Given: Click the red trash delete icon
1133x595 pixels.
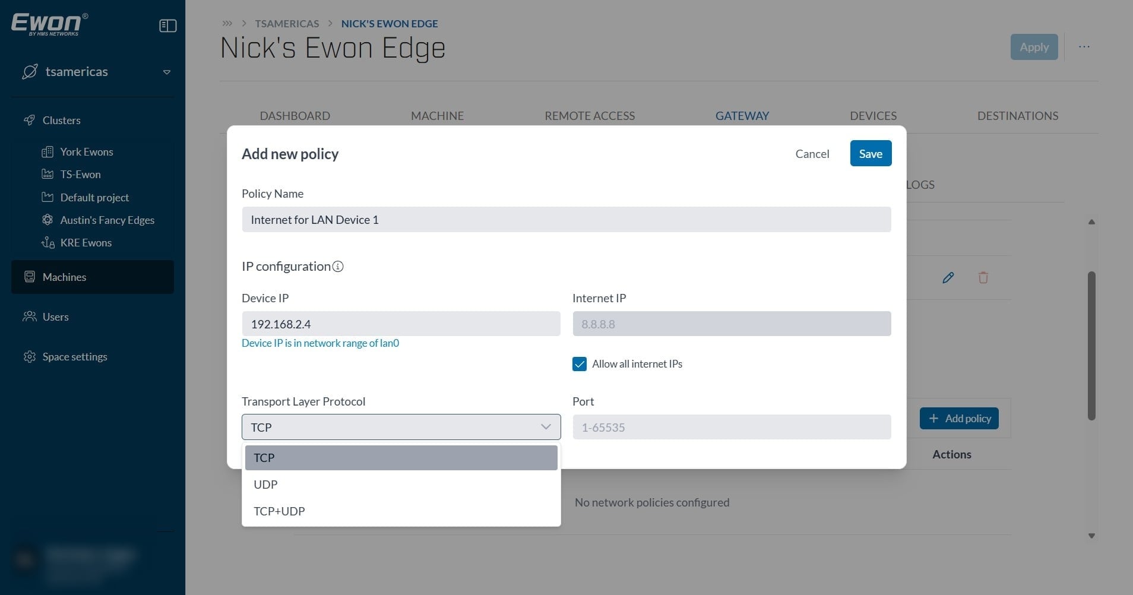Looking at the screenshot, I should (983, 277).
